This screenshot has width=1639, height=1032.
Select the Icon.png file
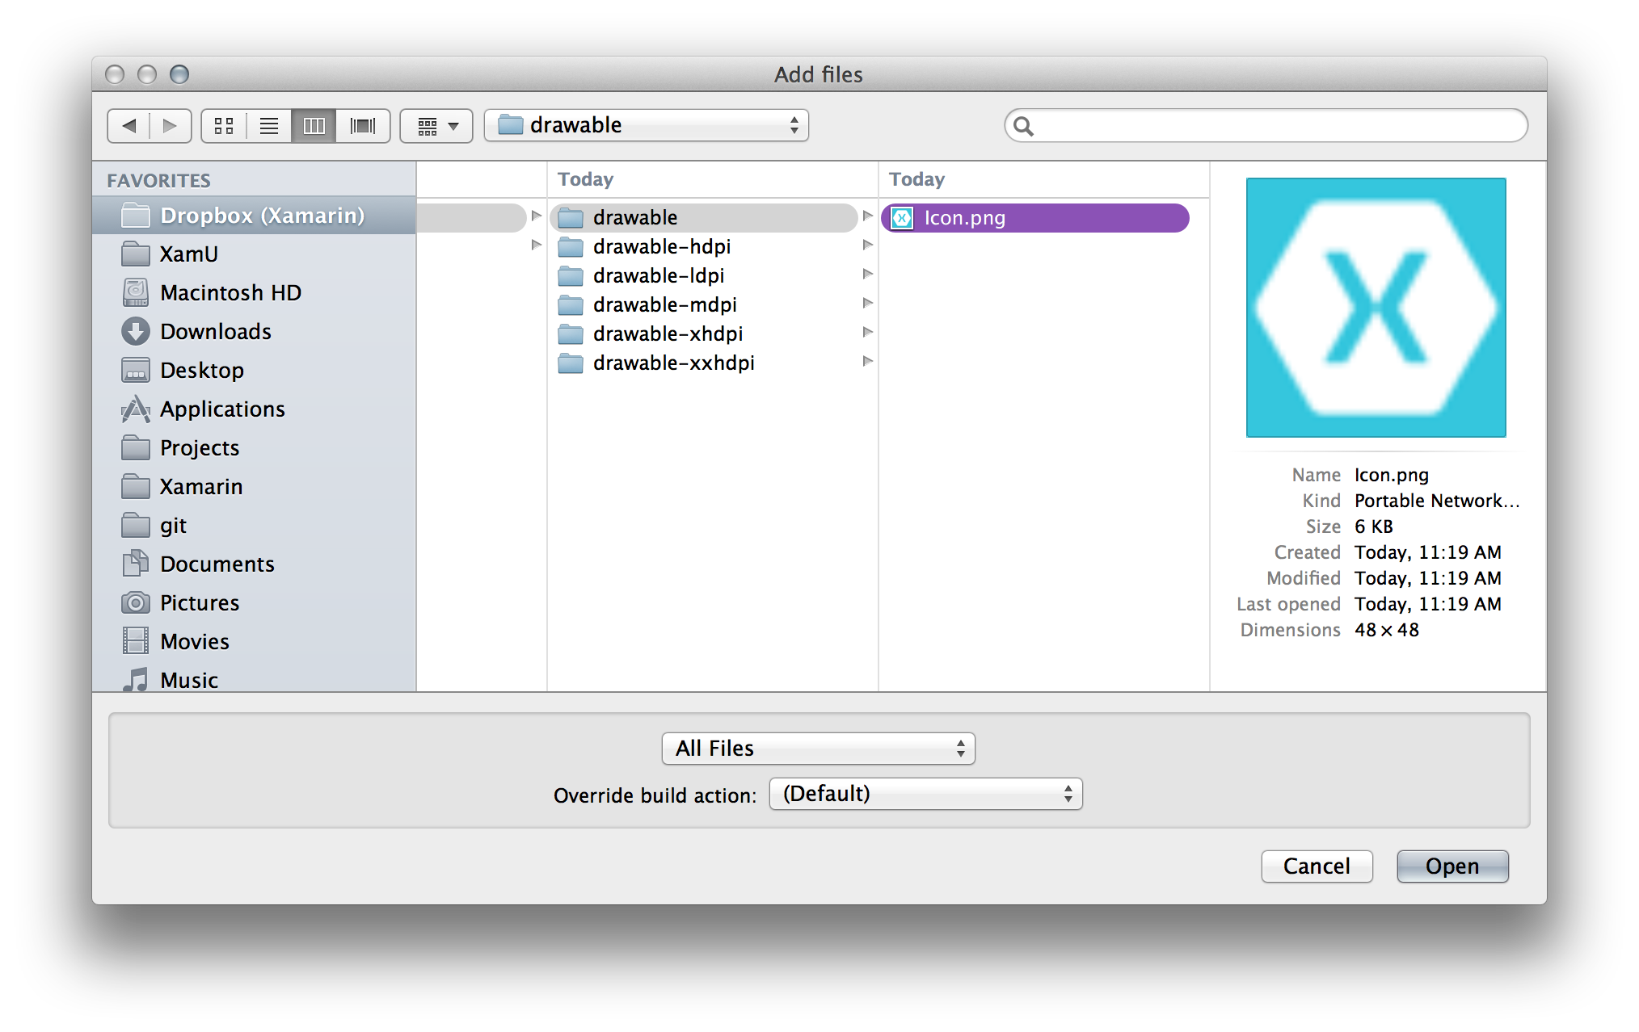click(964, 218)
